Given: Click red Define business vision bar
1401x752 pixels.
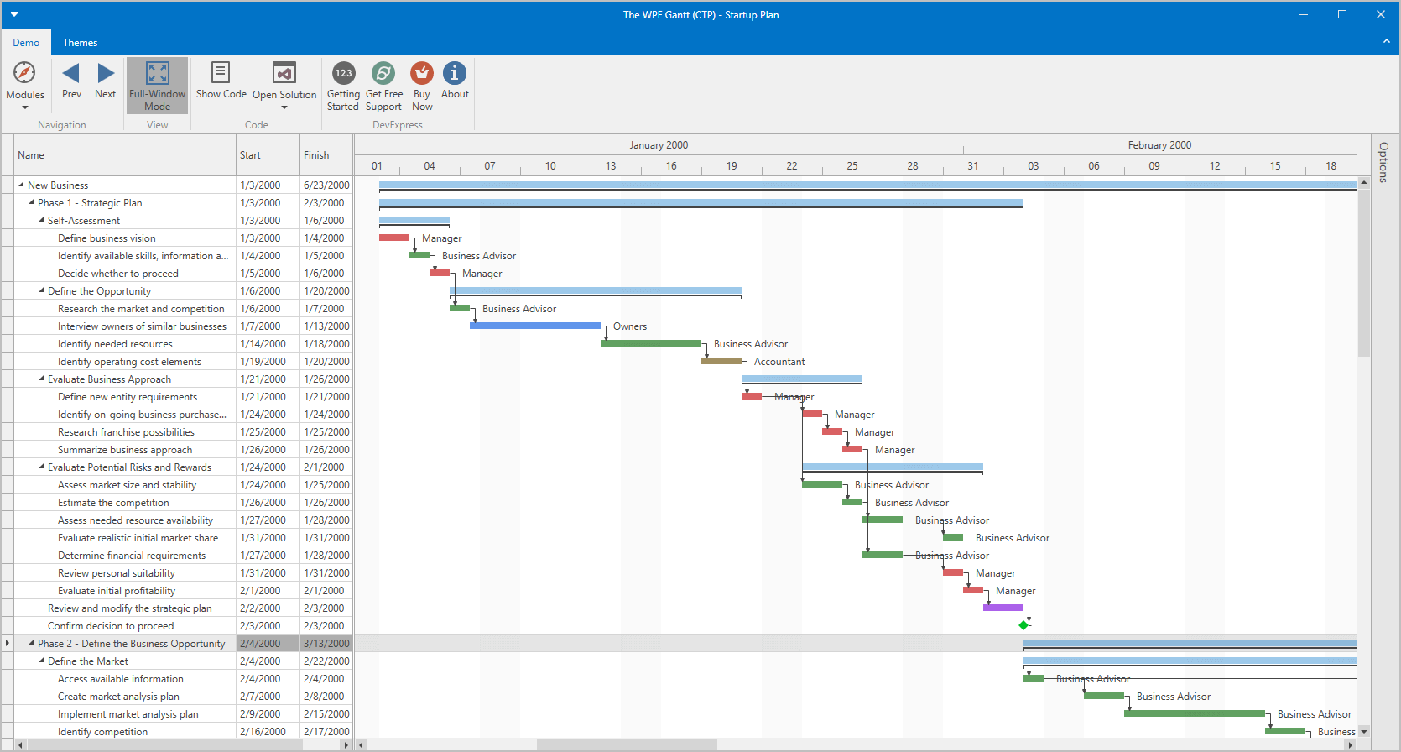Looking at the screenshot, I should tap(394, 238).
